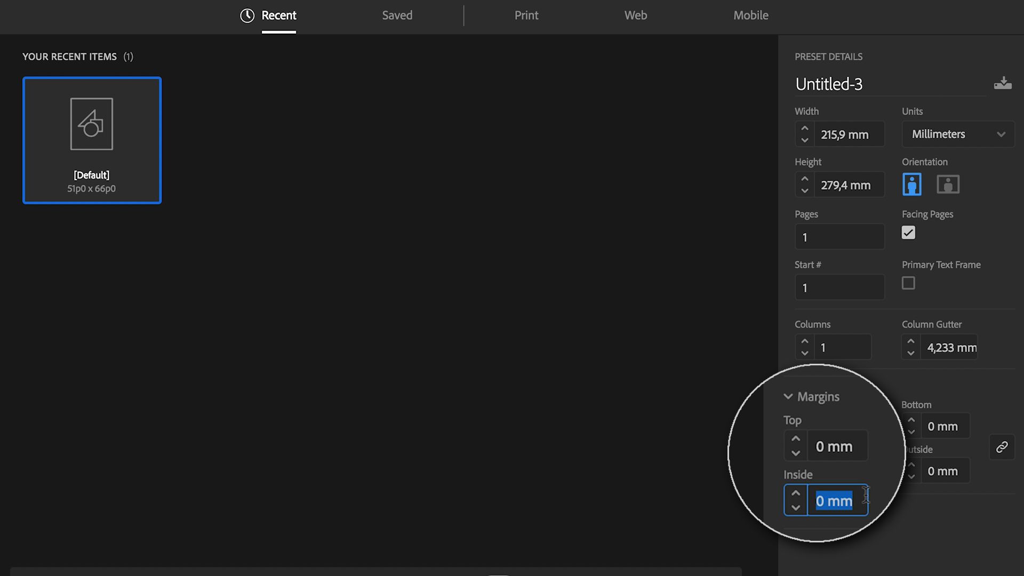The image size is (1024, 576).
Task: Collapse the Margins section chevron
Action: click(x=788, y=396)
